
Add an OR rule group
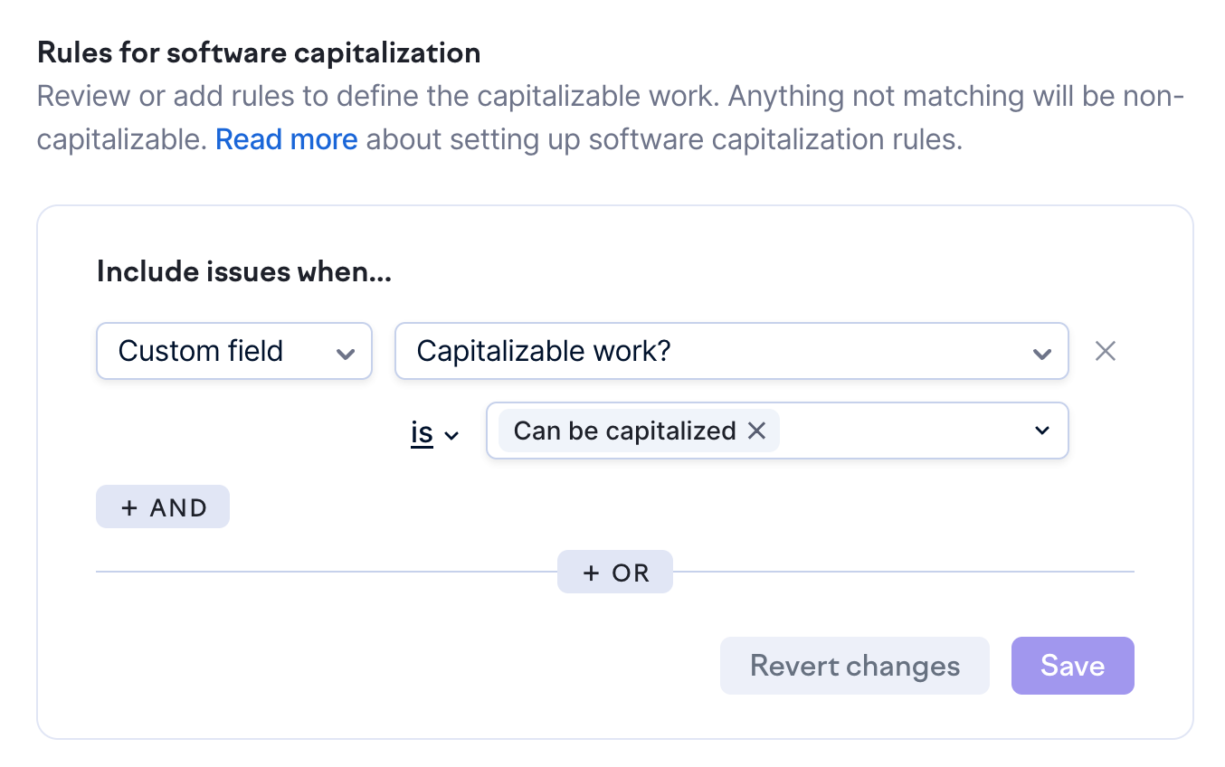615,573
